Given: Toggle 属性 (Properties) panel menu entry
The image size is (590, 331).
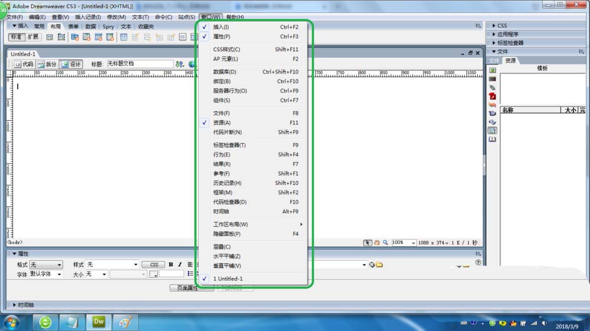Looking at the screenshot, I should 253,37.
